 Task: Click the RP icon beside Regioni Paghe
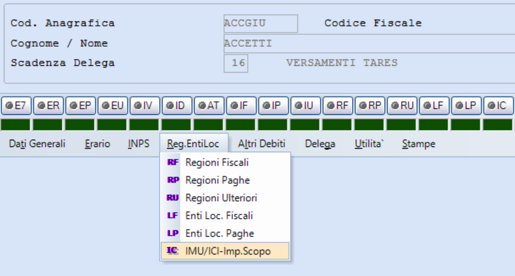point(172,180)
